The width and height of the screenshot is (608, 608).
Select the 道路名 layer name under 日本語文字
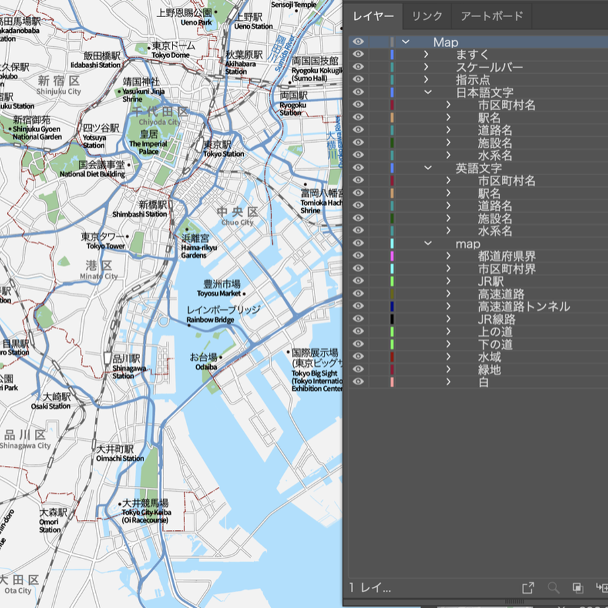coord(495,130)
